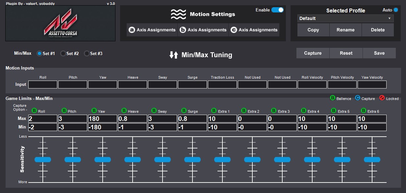
Task: Click the green Ballence legend icon
Action: point(333,98)
